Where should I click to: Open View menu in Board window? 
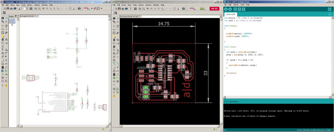click(129, 5)
